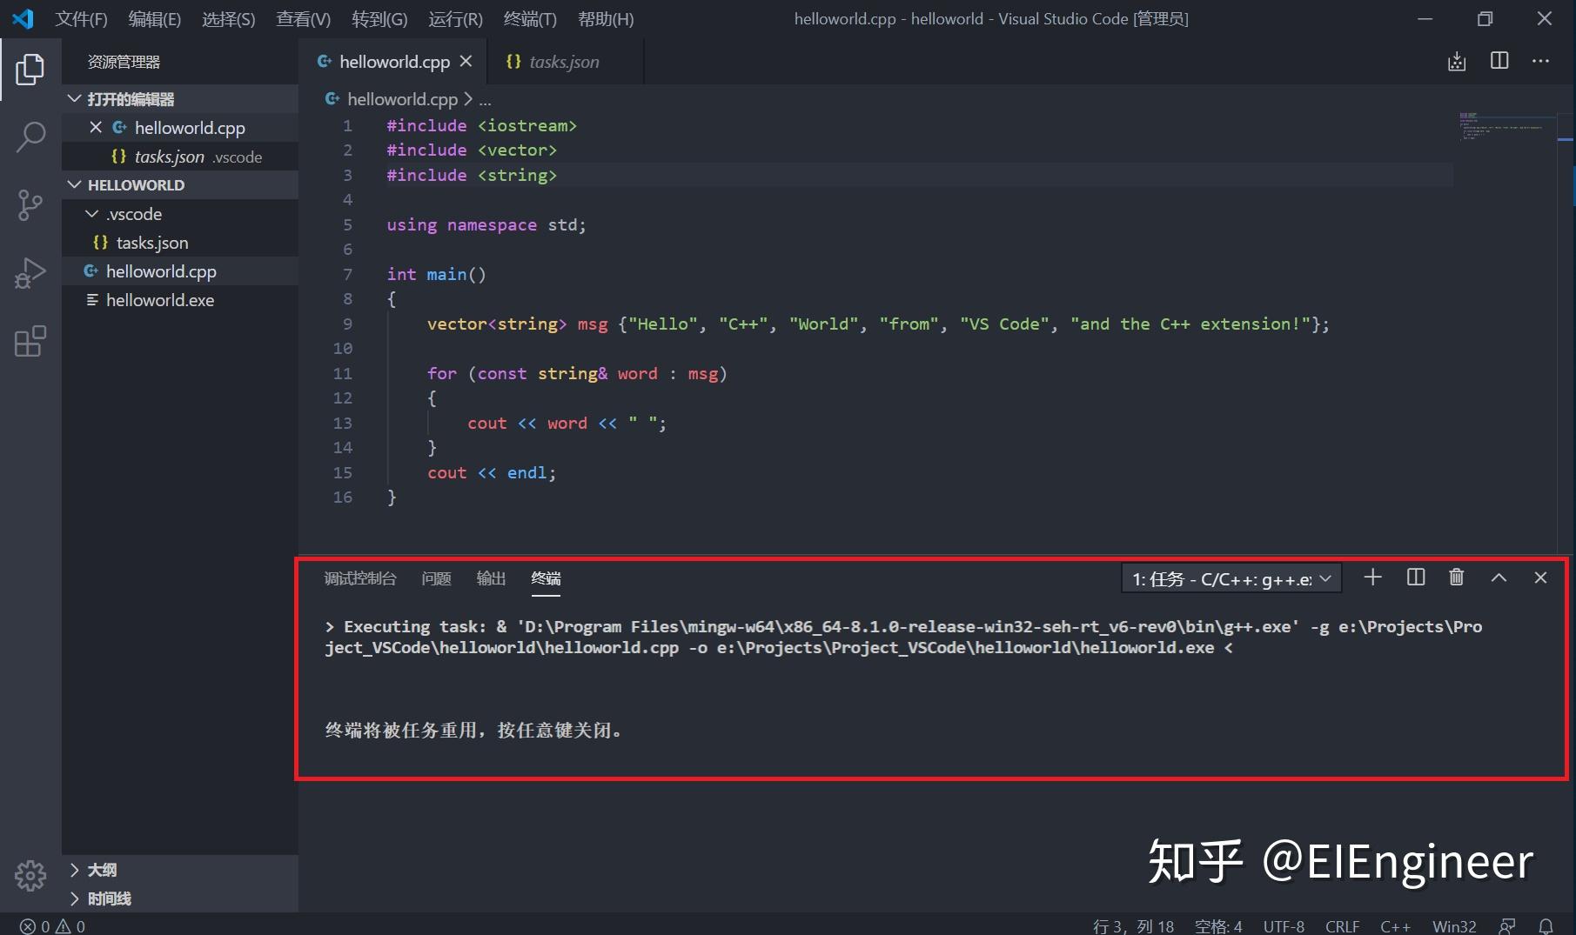The height and width of the screenshot is (935, 1576).
Task: Open the Search view in the activity bar
Action: (x=31, y=137)
